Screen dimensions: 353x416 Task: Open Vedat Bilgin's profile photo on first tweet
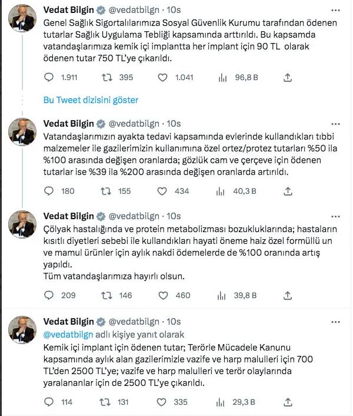point(22,21)
